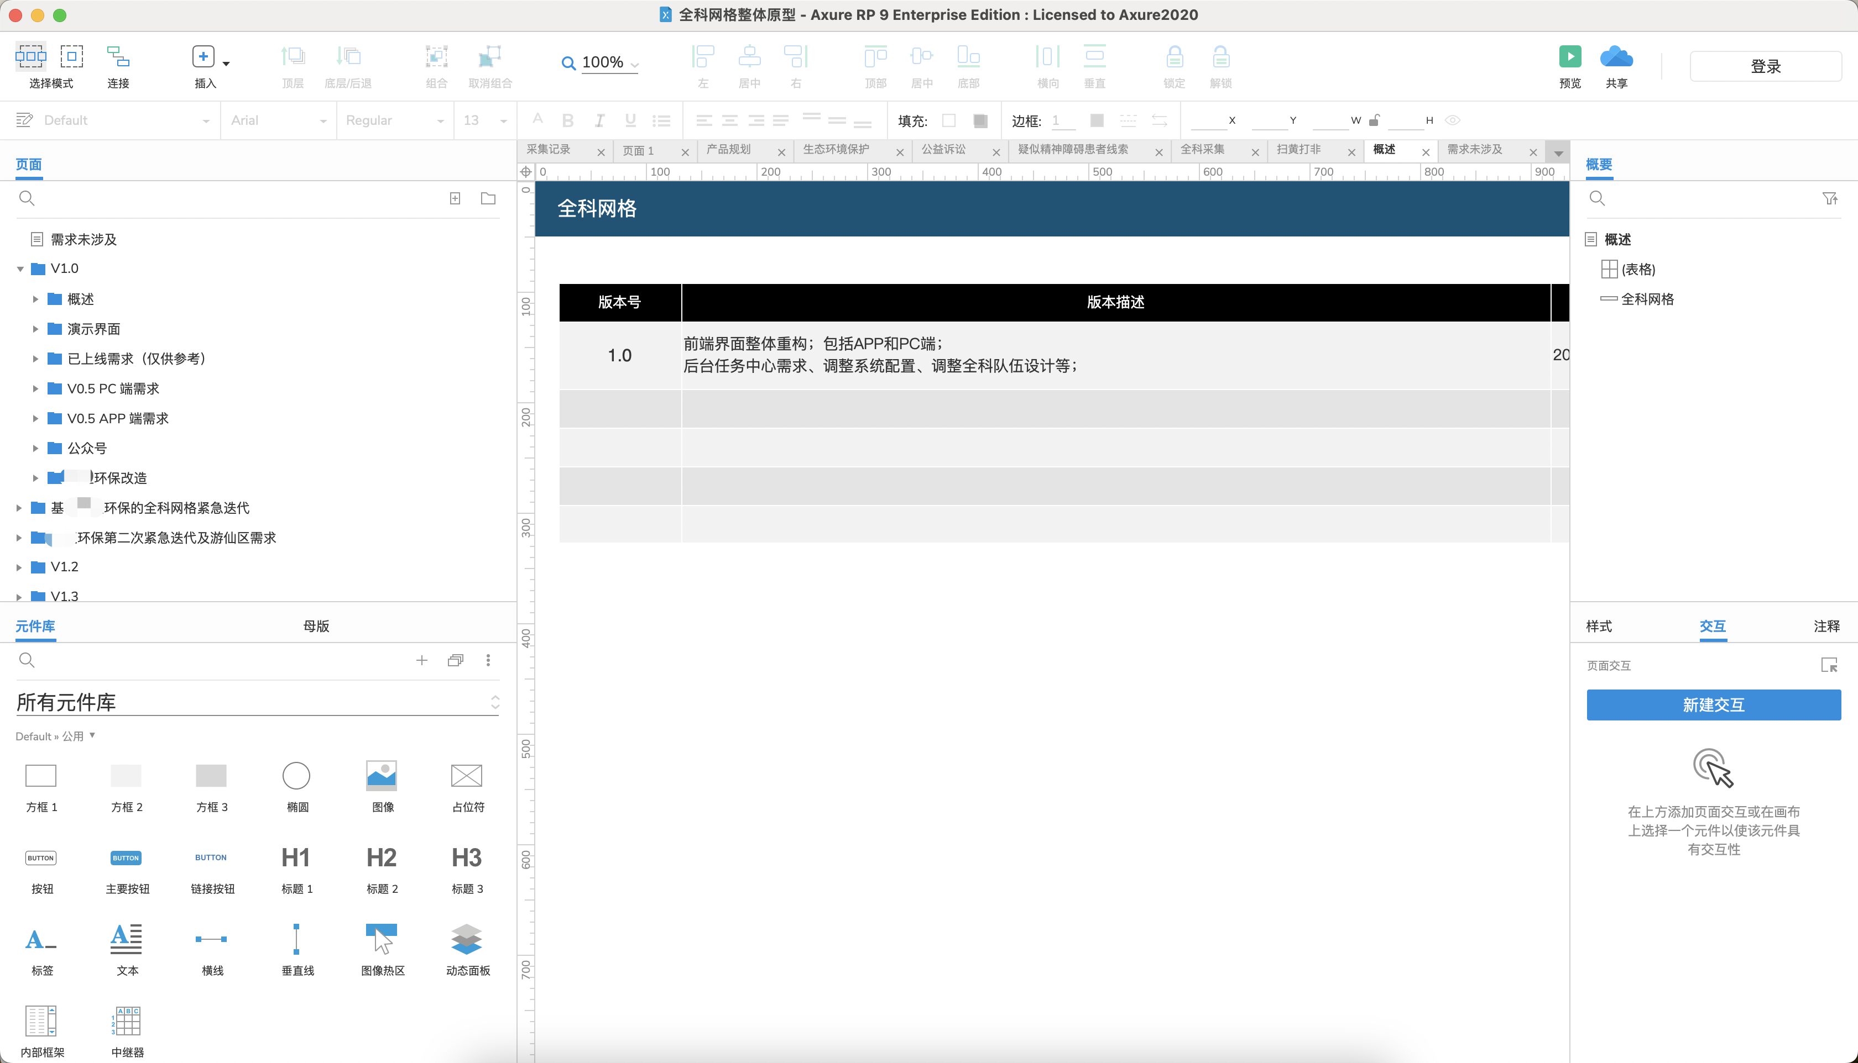
Task: Click the 登录 login button
Action: tap(1765, 66)
